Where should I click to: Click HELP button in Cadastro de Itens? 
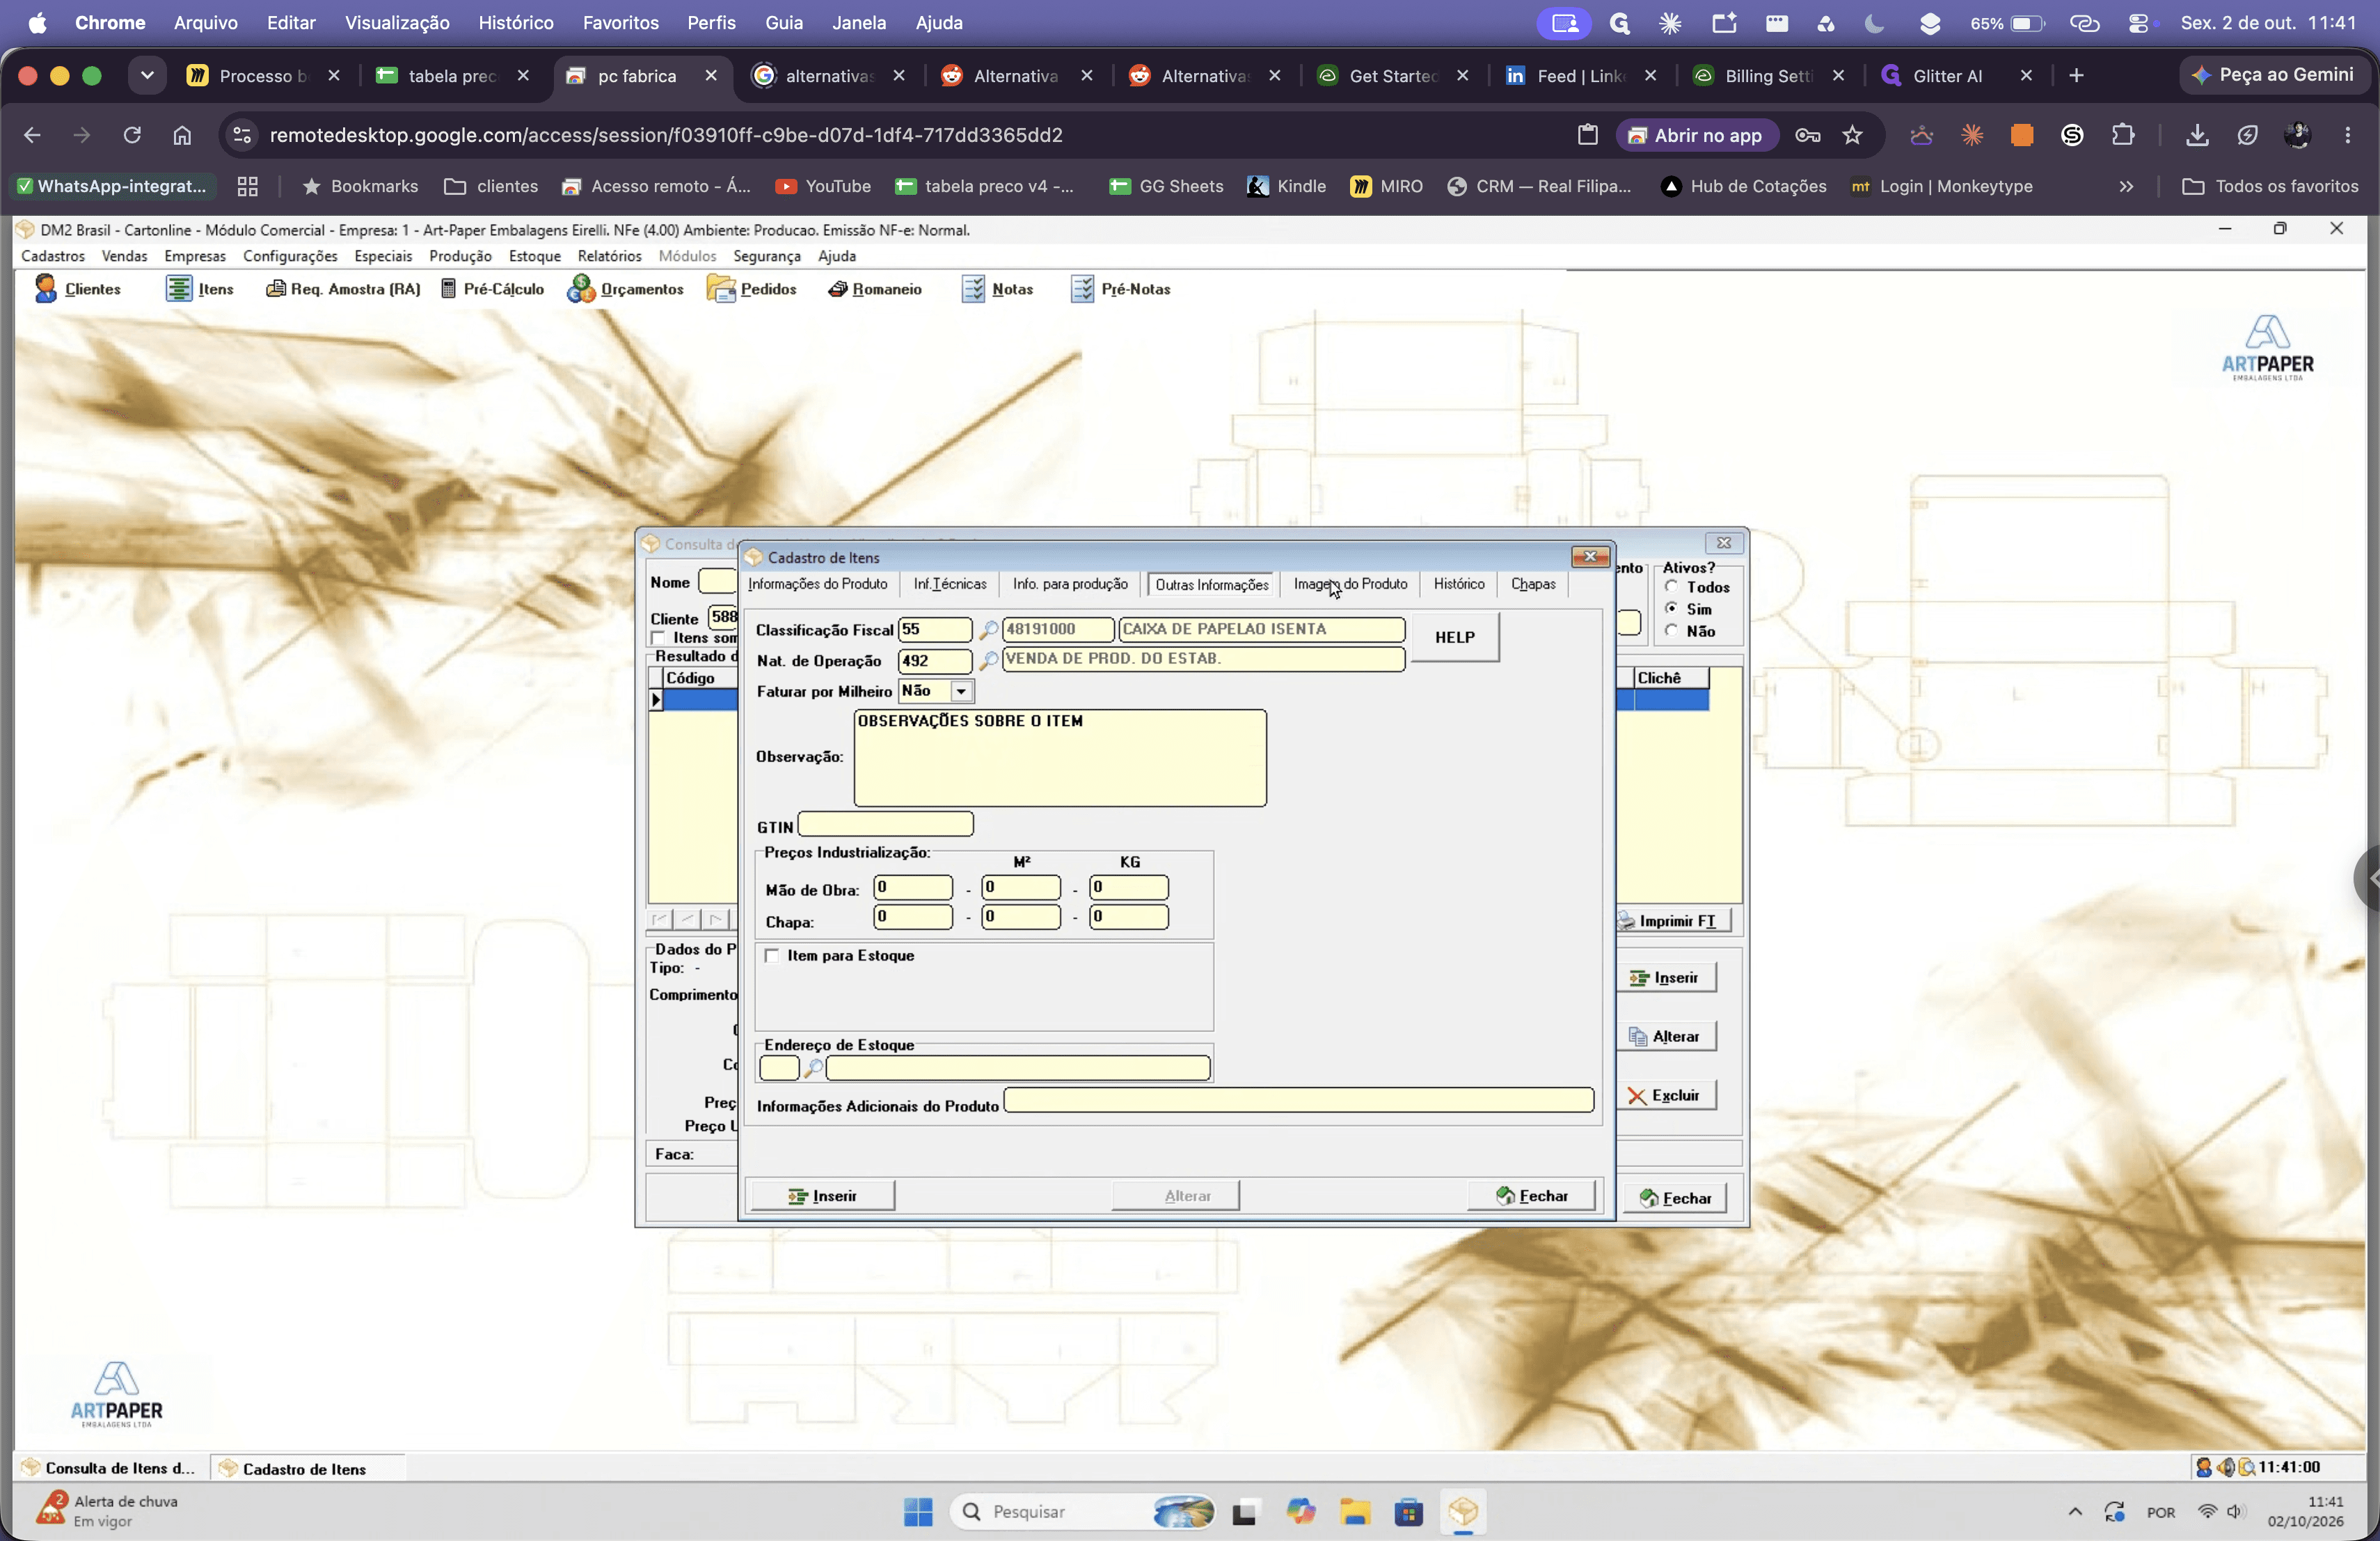coord(1454,637)
